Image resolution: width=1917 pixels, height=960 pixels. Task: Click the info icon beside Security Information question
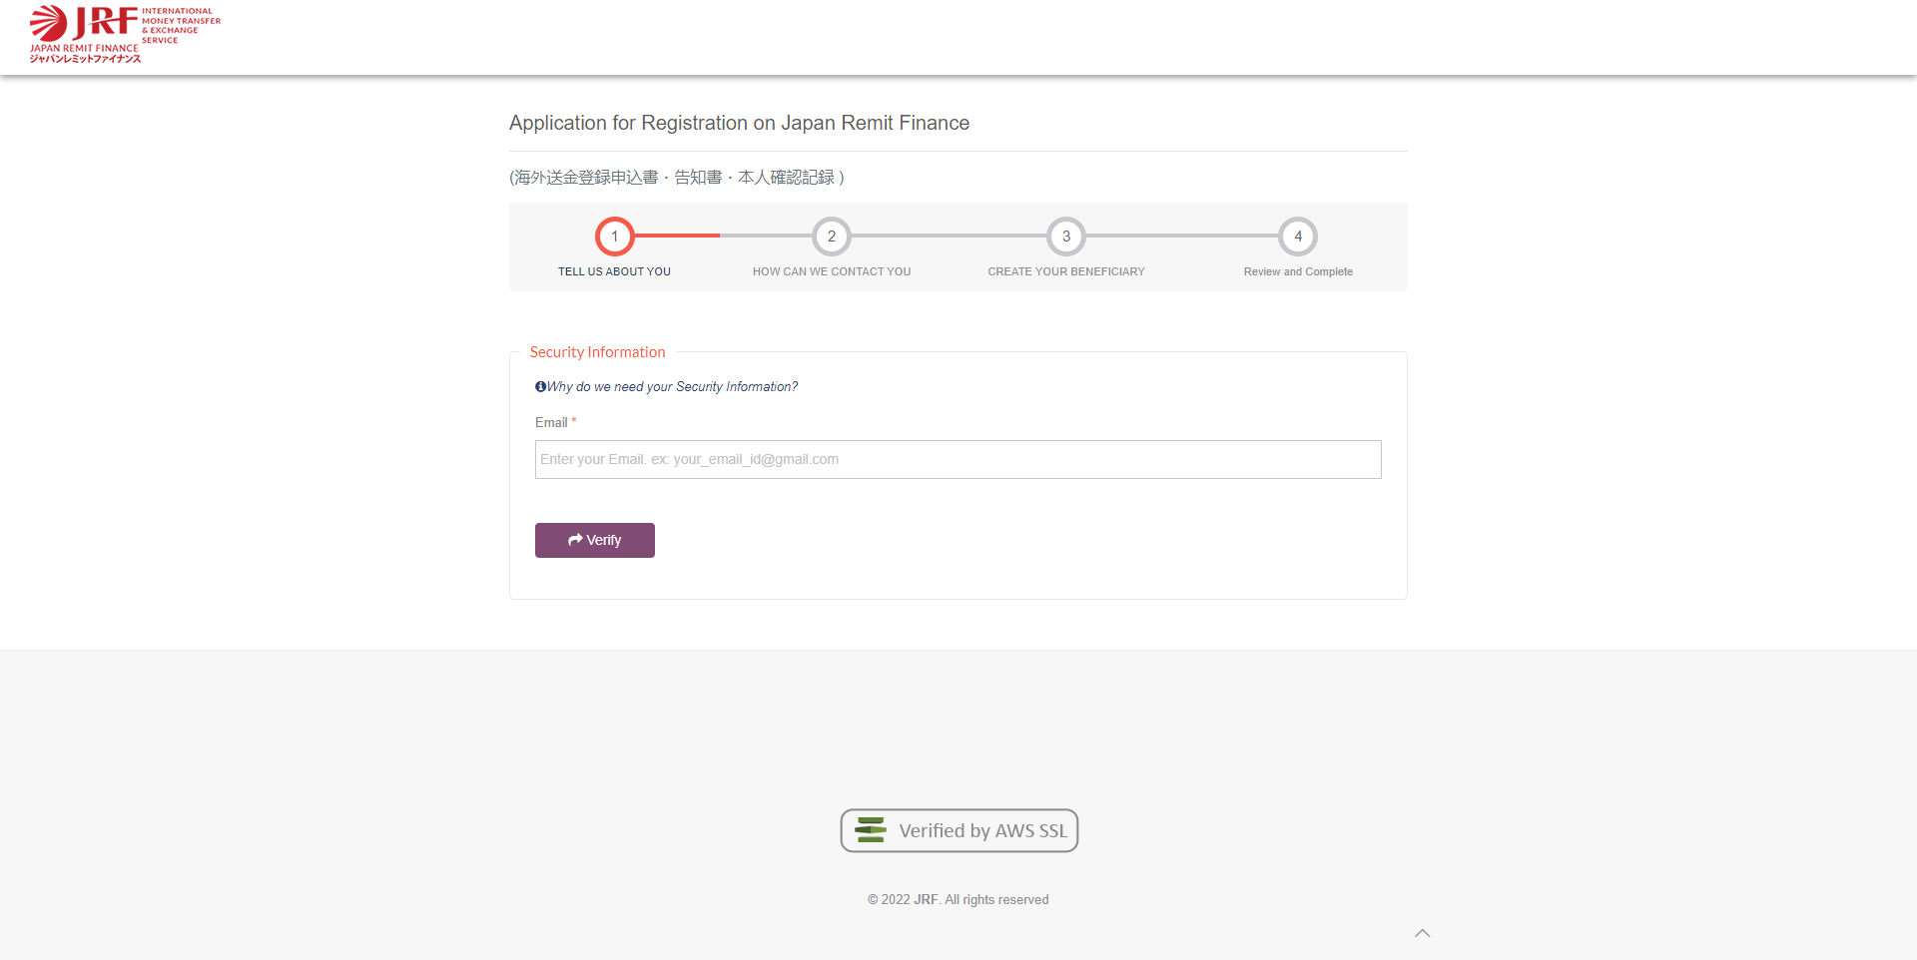[540, 387]
